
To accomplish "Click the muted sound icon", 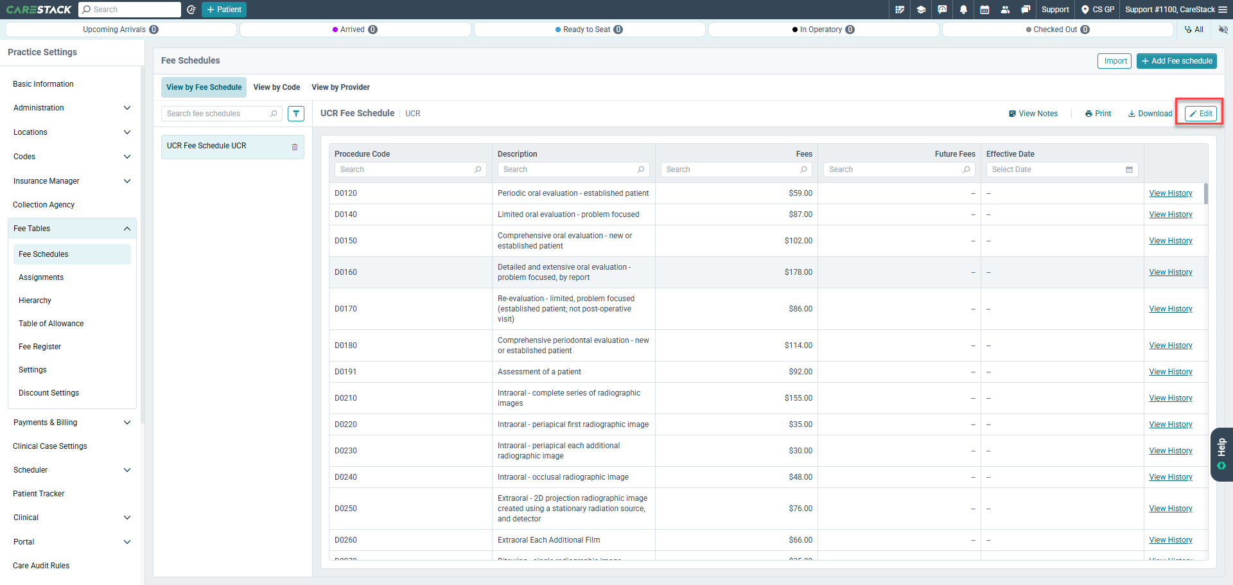I will 1223,30.
